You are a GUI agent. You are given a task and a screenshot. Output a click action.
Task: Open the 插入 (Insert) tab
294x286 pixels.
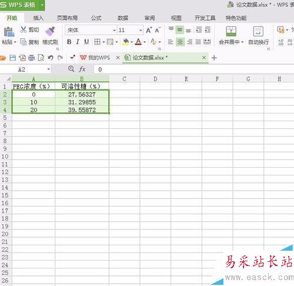click(38, 18)
